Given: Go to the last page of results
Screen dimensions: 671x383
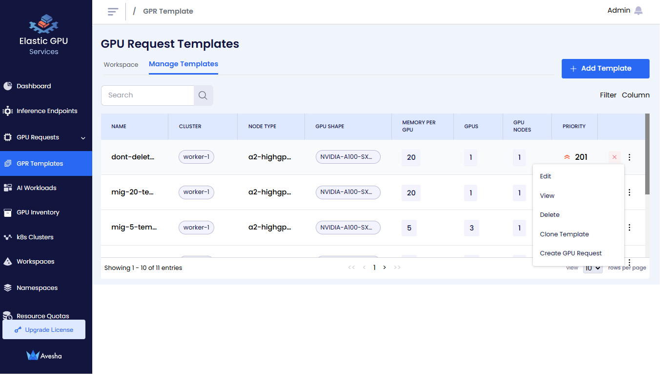Looking at the screenshot, I should point(397,268).
